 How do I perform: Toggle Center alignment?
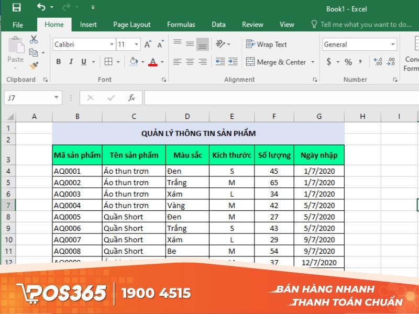pyautogui.click(x=190, y=62)
